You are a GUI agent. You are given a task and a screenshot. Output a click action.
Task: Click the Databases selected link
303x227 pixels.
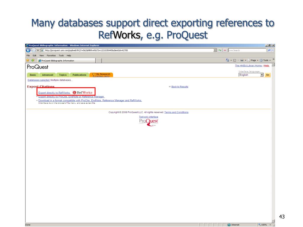click(x=39, y=80)
